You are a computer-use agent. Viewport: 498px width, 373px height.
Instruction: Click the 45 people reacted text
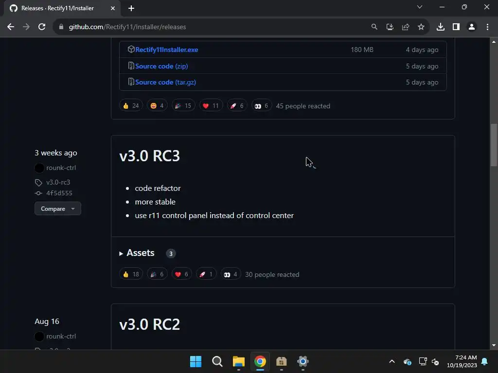tap(303, 106)
